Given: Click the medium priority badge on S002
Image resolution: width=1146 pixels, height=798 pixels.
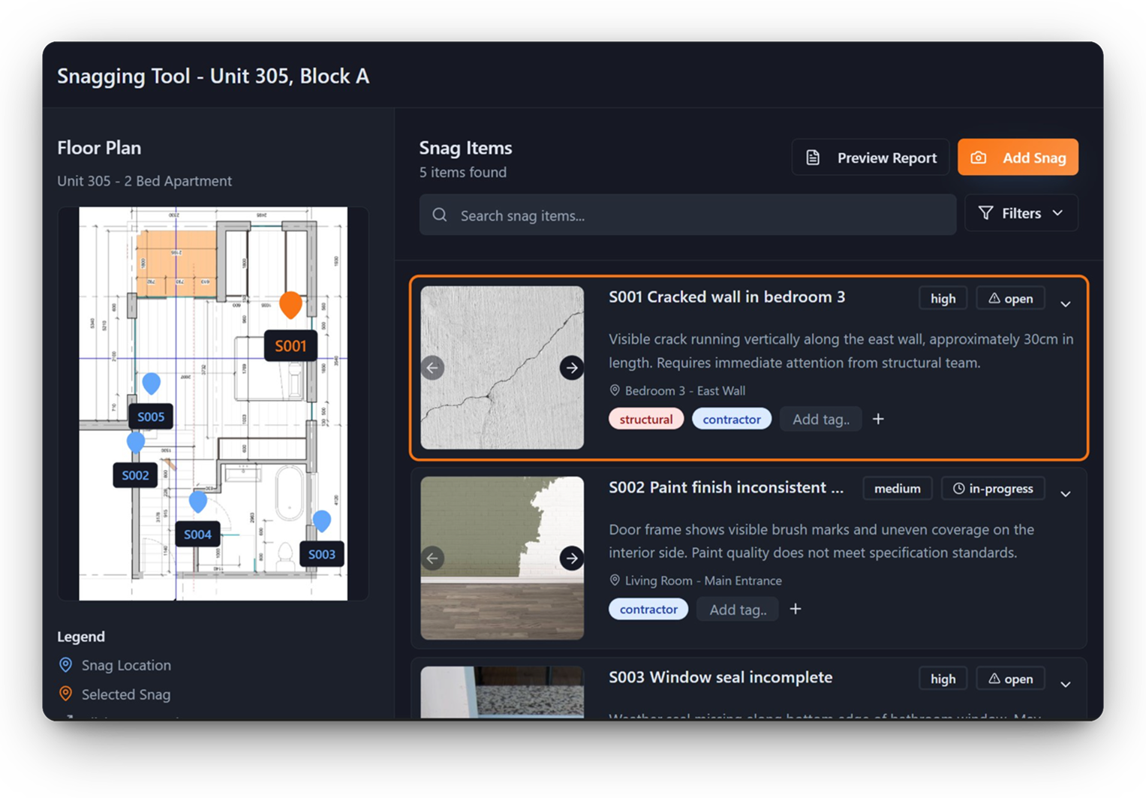Looking at the screenshot, I should coord(897,489).
